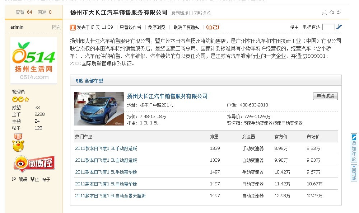359x213 pixels.
Task: Click the 指导价 7.98-11.98万 text
Action: pos(249,117)
